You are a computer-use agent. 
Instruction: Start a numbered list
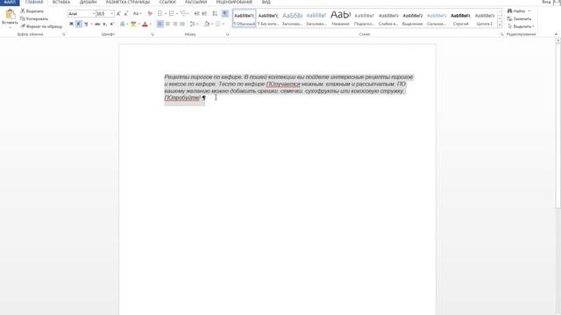[x=172, y=14]
